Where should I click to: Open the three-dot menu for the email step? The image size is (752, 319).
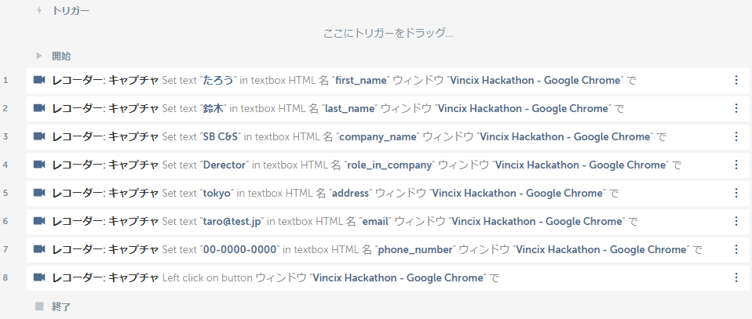736,221
